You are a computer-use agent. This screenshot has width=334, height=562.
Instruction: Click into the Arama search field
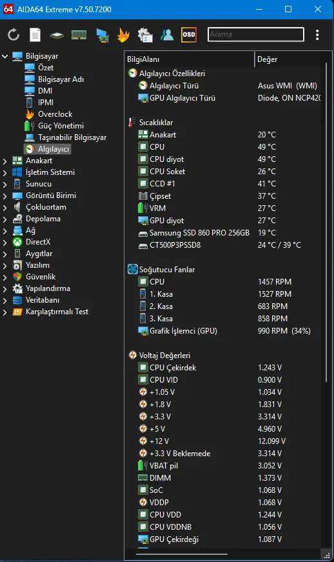click(256, 34)
